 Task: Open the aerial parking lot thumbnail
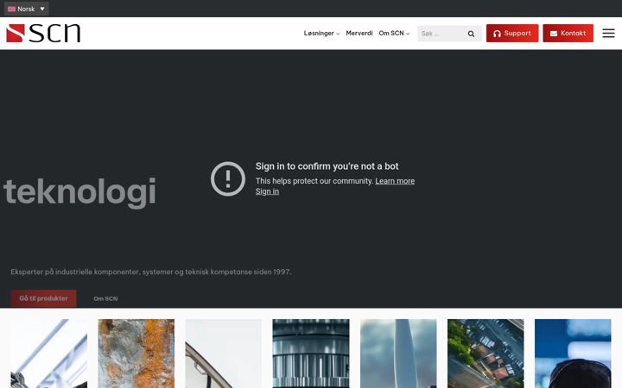tap(486, 354)
